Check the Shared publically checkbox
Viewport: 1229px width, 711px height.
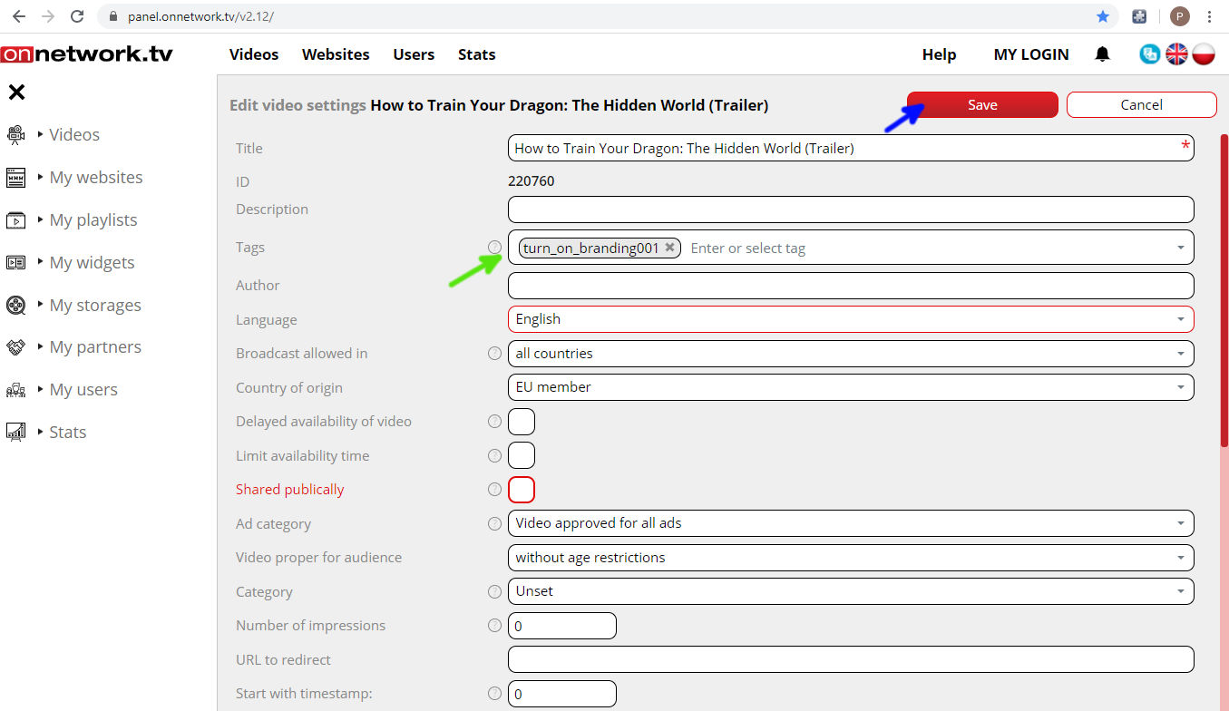(x=522, y=490)
